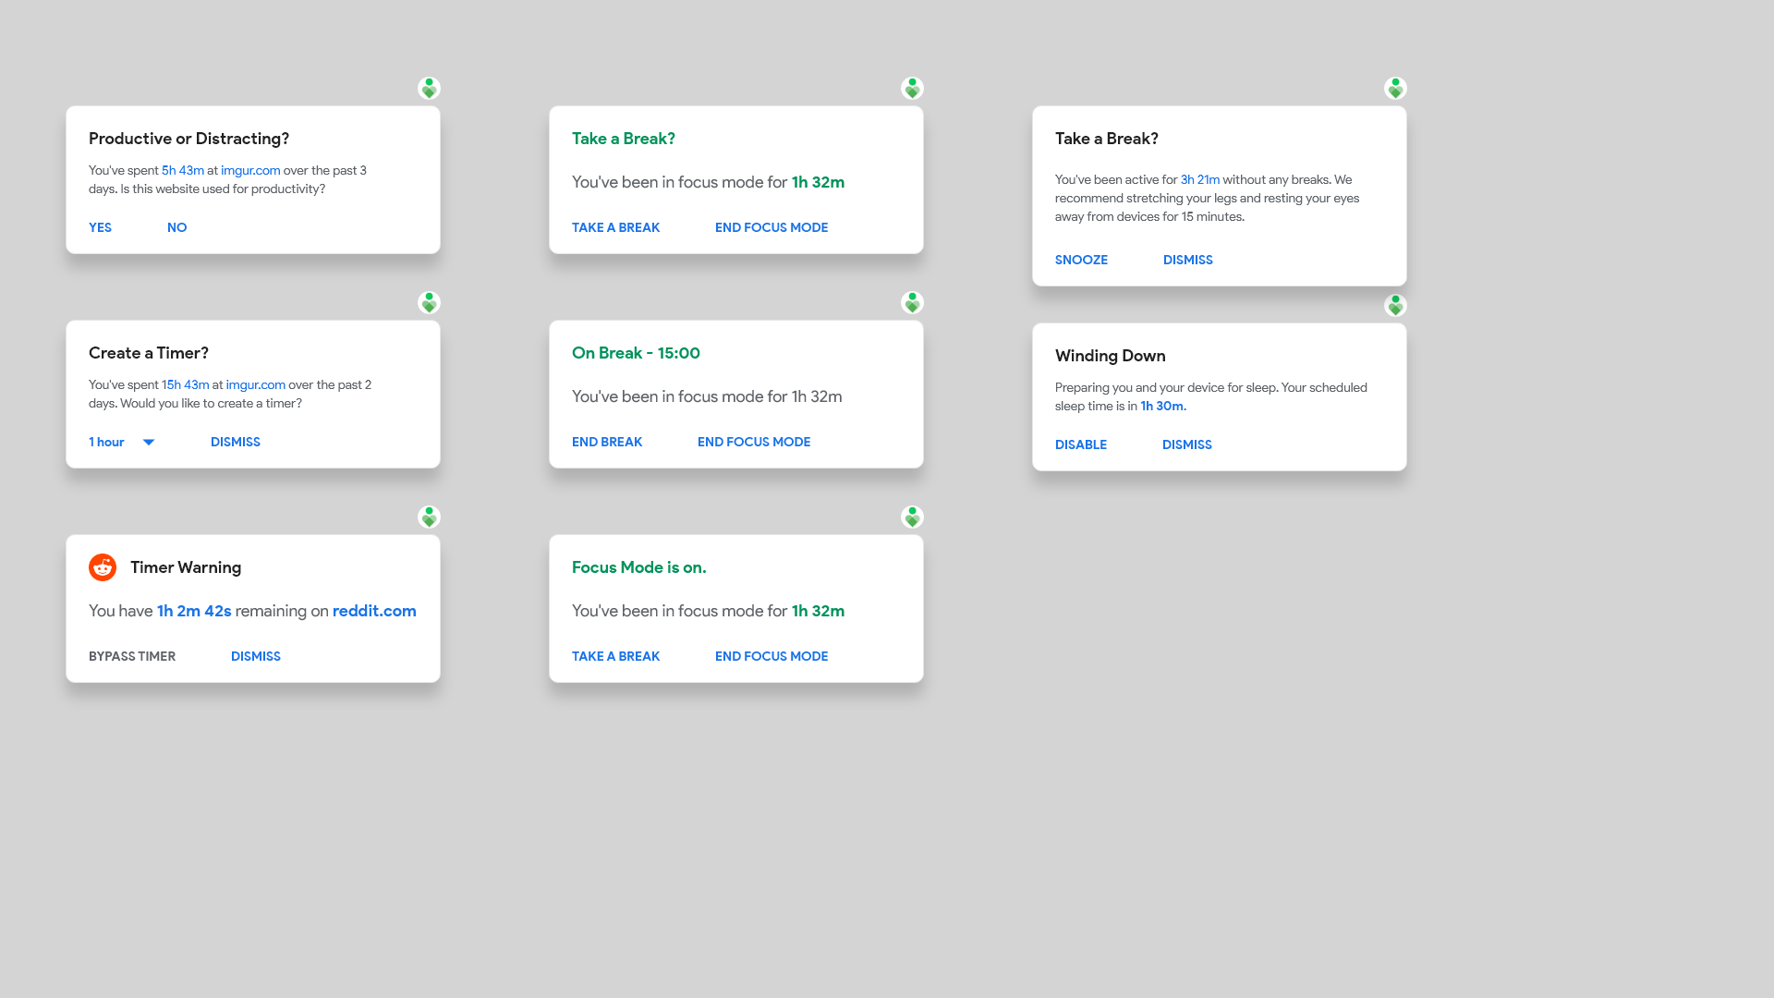Screen dimensions: 1774x998
Task: Click END FOCUS MODE on On Break card
Action: [754, 443]
